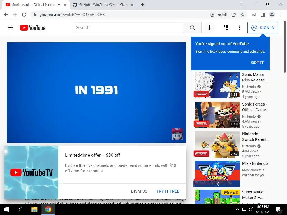Viewport: 287px width, 215px height.
Task: Click title 'Nintendo Switch Parent...'
Action: [256, 137]
